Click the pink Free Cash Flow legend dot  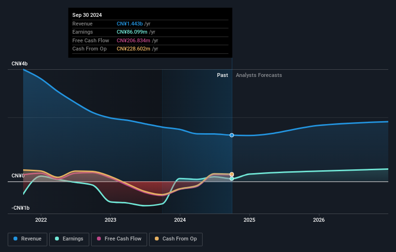click(x=99, y=239)
